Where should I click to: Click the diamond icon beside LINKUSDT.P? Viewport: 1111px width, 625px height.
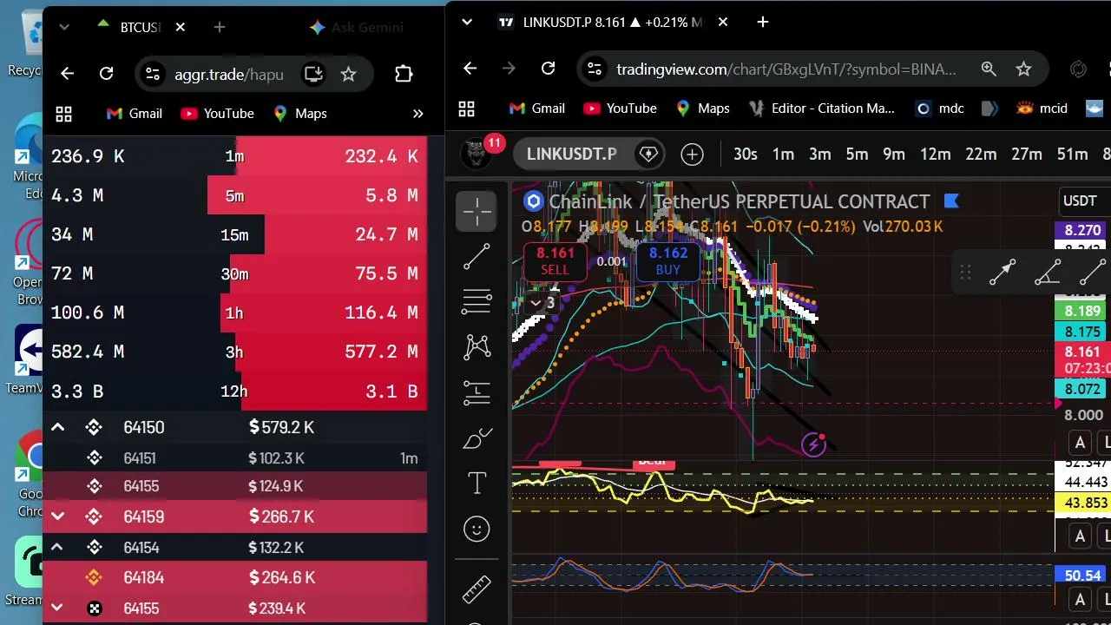point(648,155)
